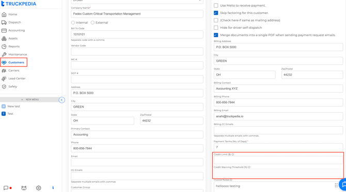
Task: Select the Safety label in sidebar
Action: (x=12, y=86)
